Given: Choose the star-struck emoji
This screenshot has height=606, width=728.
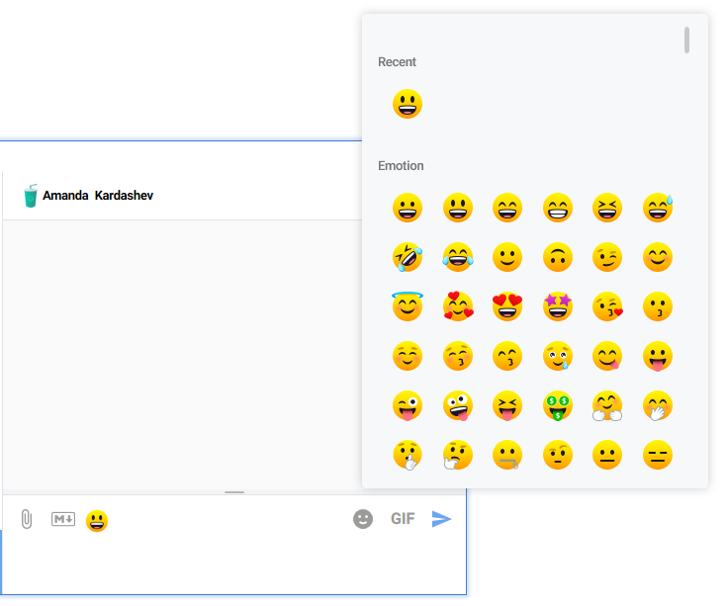Looking at the screenshot, I should [x=558, y=306].
